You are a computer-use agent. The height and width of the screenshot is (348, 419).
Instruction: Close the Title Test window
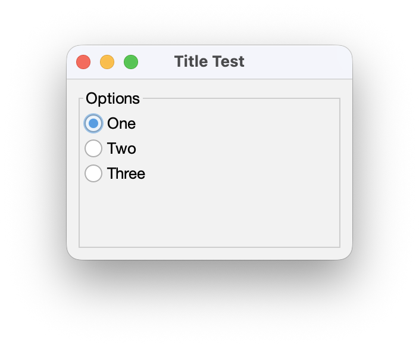pos(83,62)
